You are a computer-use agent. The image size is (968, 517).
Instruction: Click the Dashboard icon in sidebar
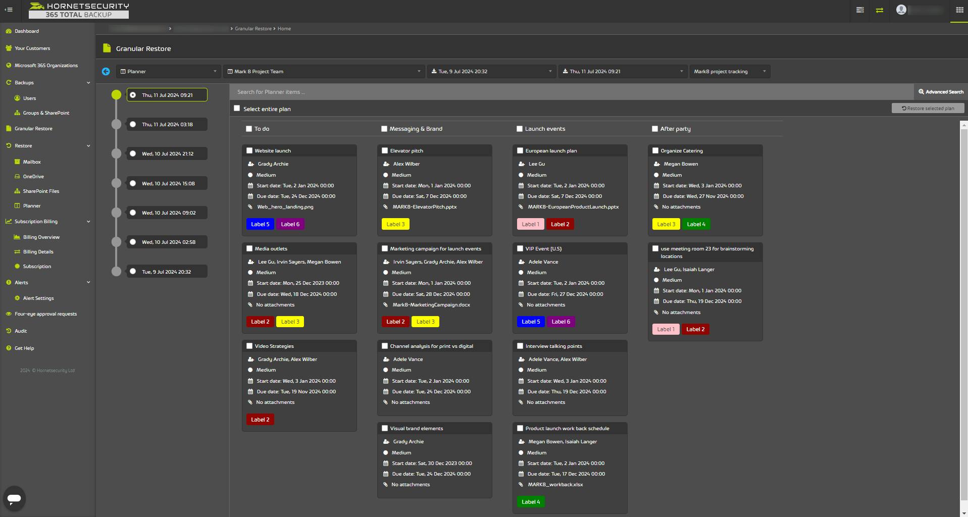tap(9, 31)
